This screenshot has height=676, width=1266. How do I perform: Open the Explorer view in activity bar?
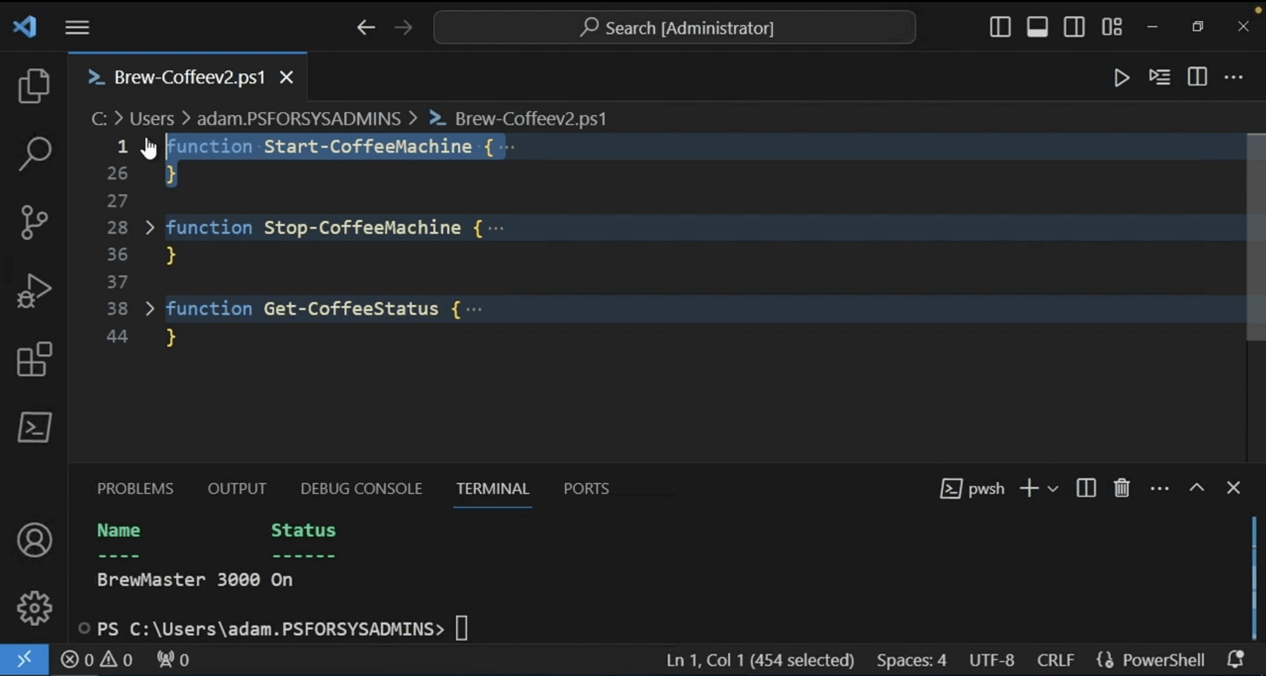click(34, 86)
